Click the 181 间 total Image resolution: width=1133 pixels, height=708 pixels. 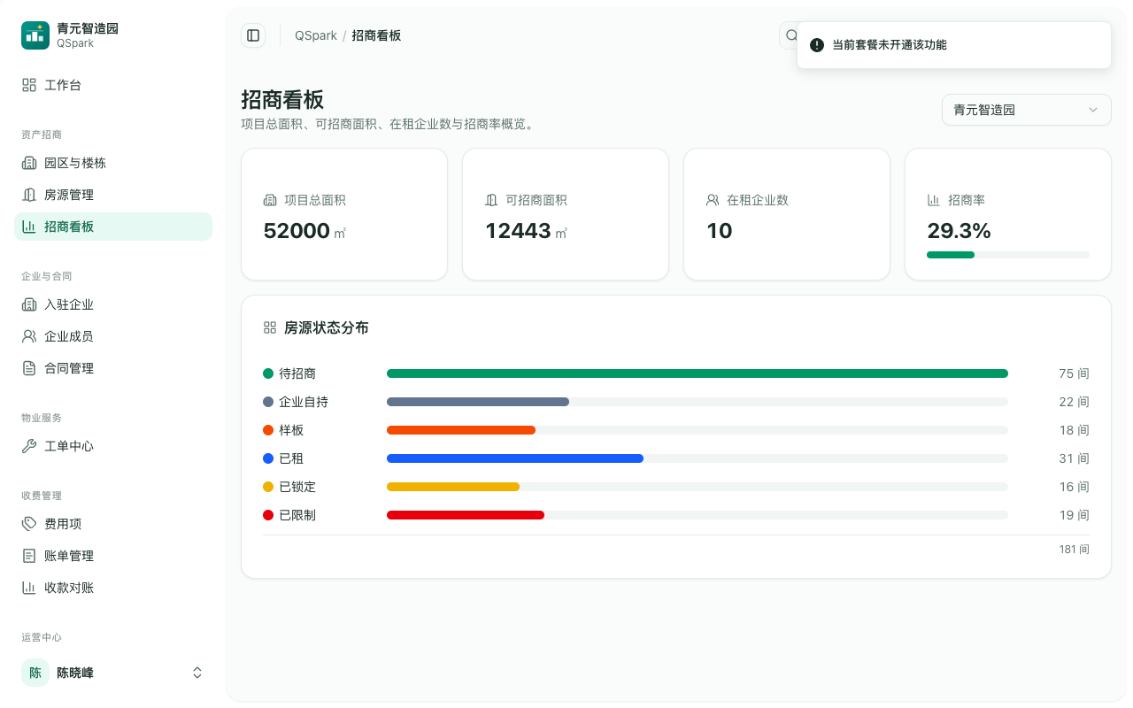point(1074,550)
